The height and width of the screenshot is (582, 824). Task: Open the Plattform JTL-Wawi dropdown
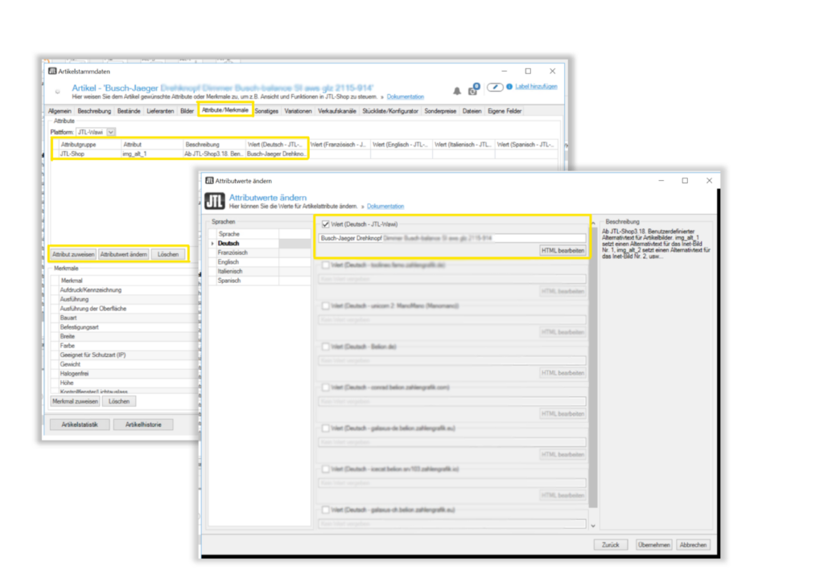[x=111, y=132]
